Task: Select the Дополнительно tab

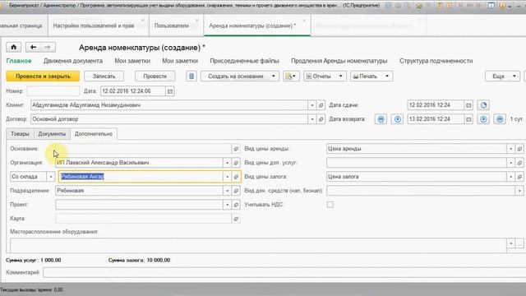Action: 94,133
